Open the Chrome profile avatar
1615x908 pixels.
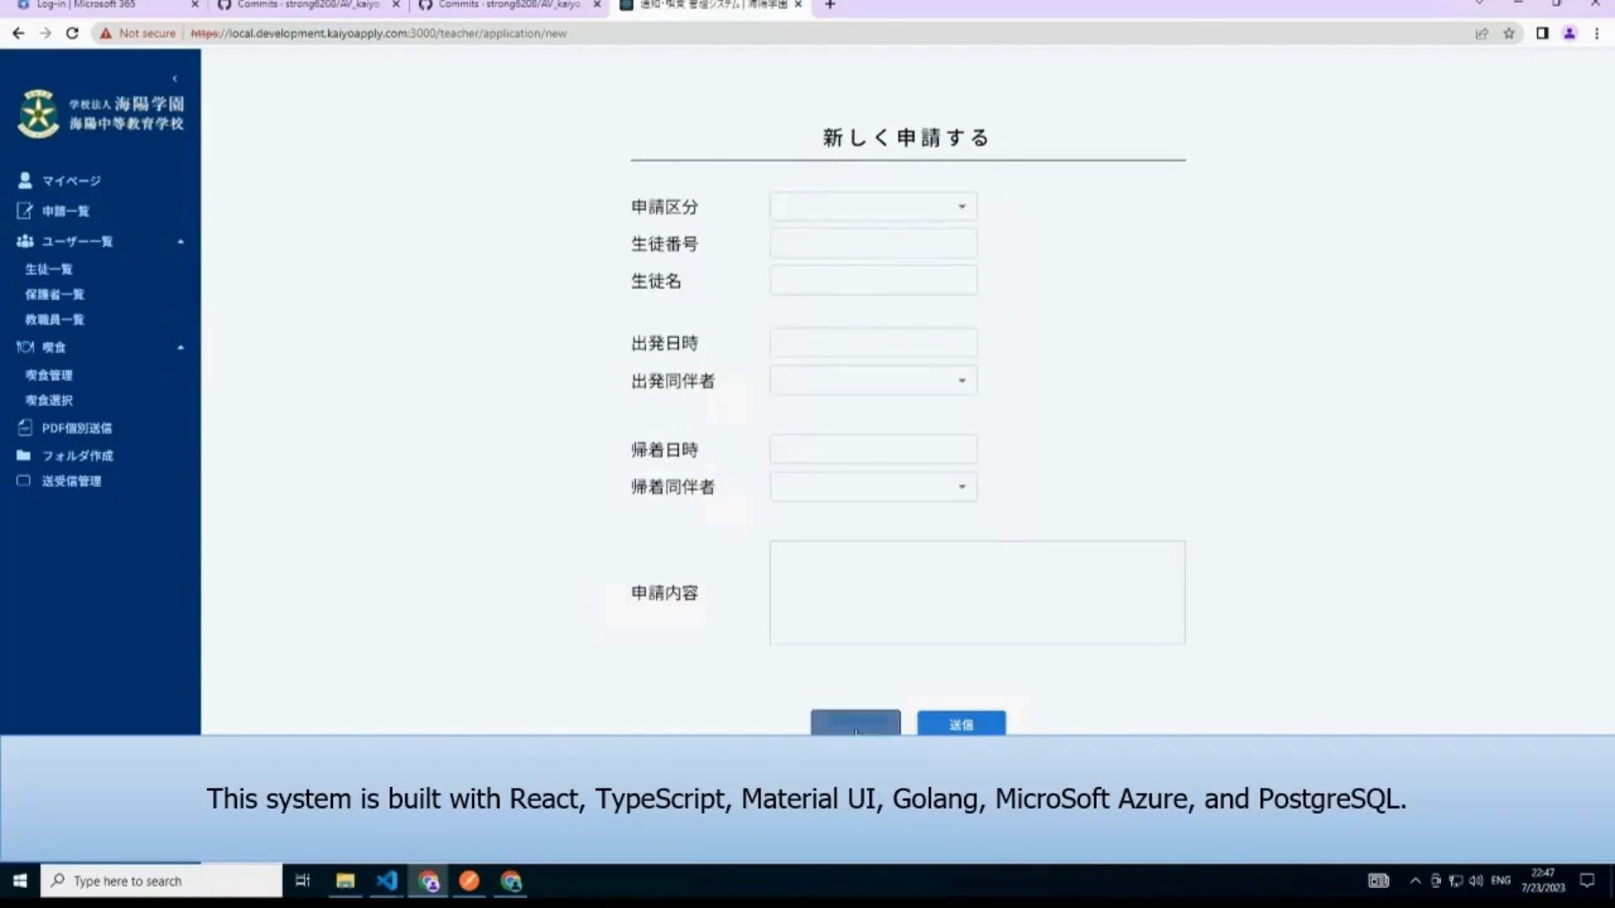1570,34
